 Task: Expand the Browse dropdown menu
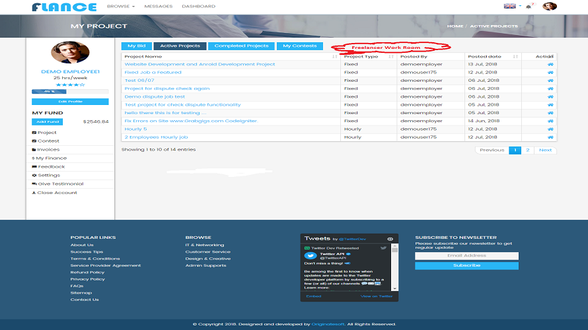(x=121, y=7)
